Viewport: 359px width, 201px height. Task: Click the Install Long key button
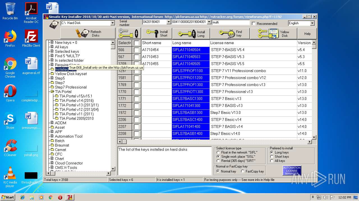click(x=191, y=33)
